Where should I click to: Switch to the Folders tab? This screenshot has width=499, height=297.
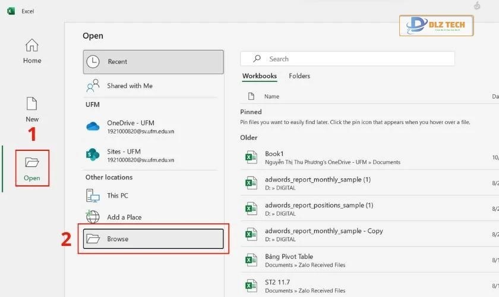pos(299,76)
